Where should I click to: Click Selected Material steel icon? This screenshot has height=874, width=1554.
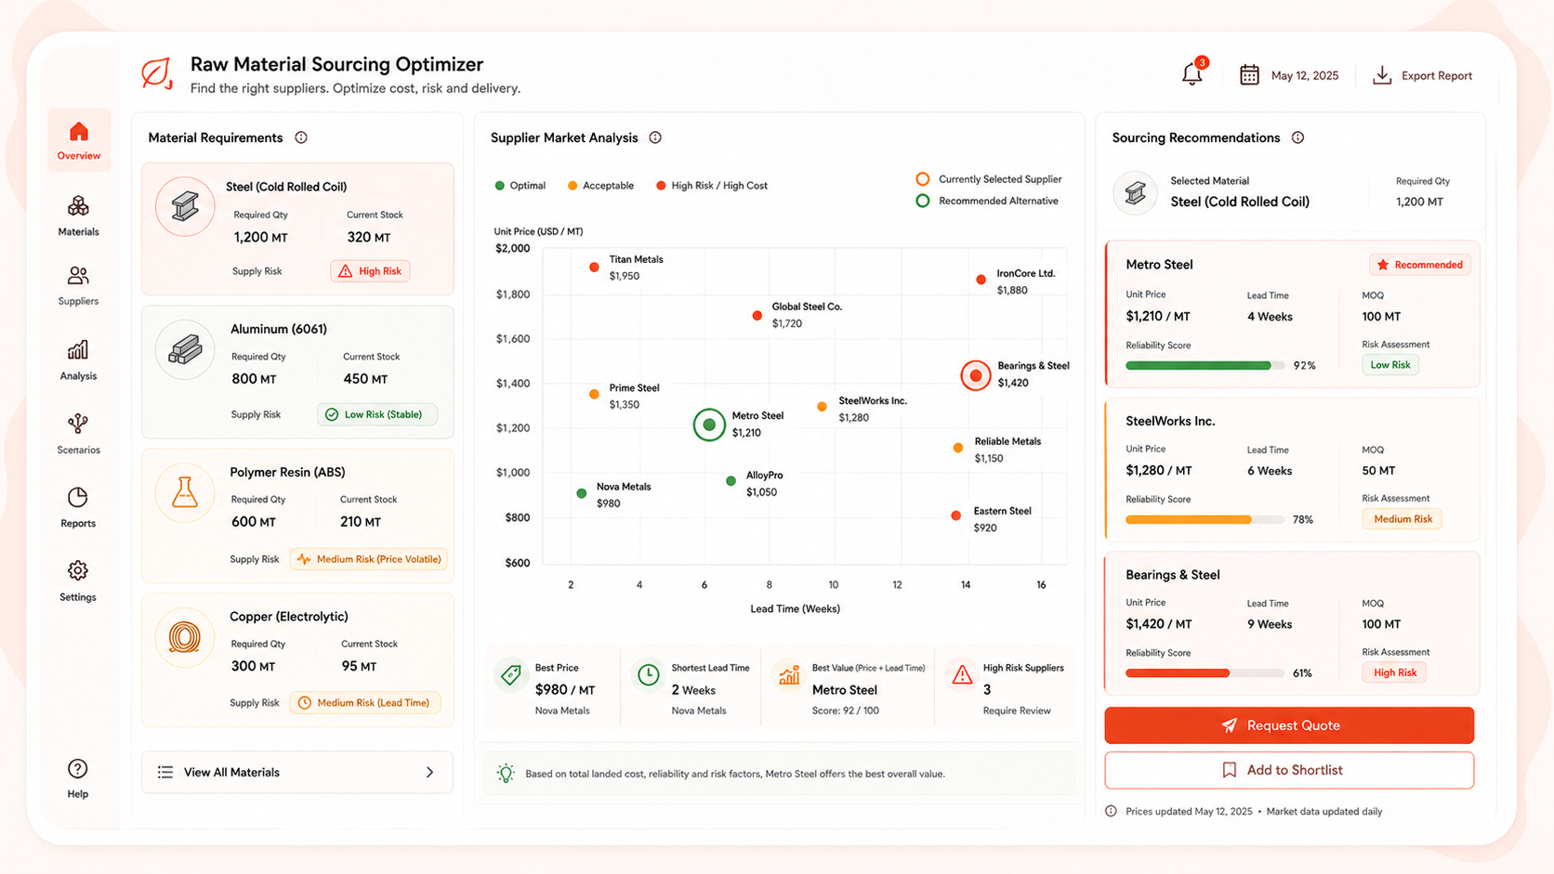1135,193
